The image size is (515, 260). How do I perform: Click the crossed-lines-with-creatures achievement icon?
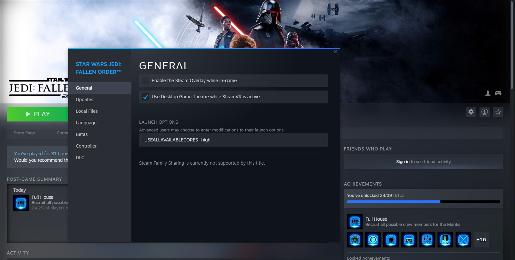point(427,240)
